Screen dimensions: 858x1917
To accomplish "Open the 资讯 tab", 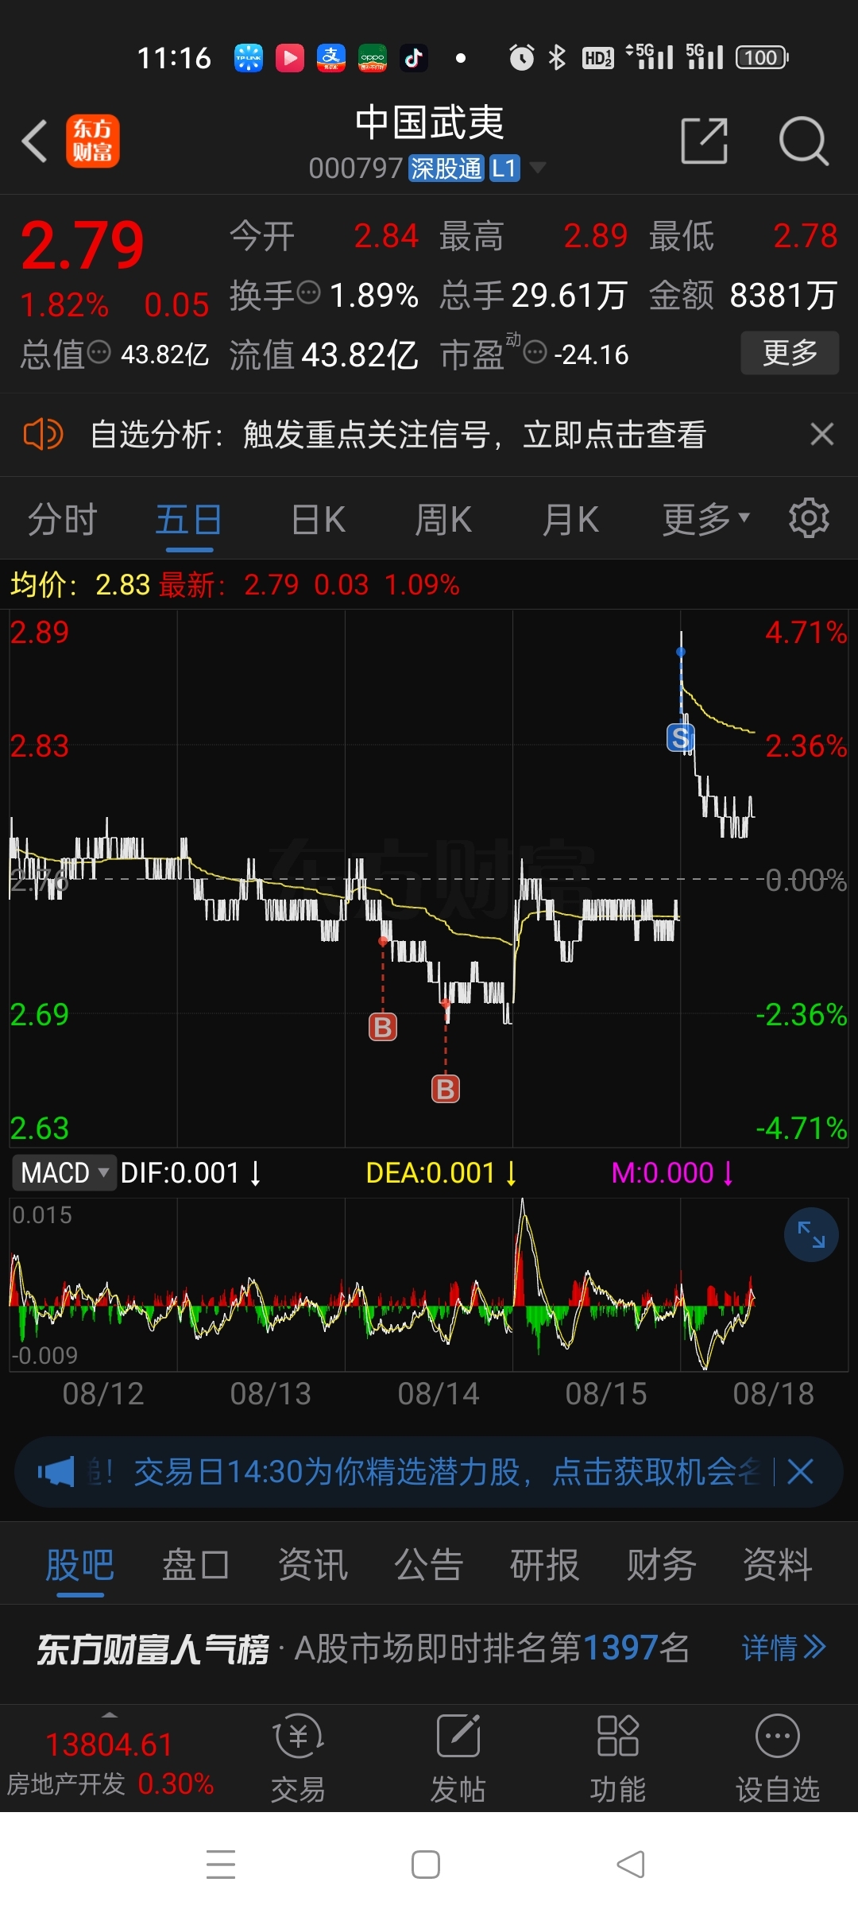I will [x=312, y=1566].
